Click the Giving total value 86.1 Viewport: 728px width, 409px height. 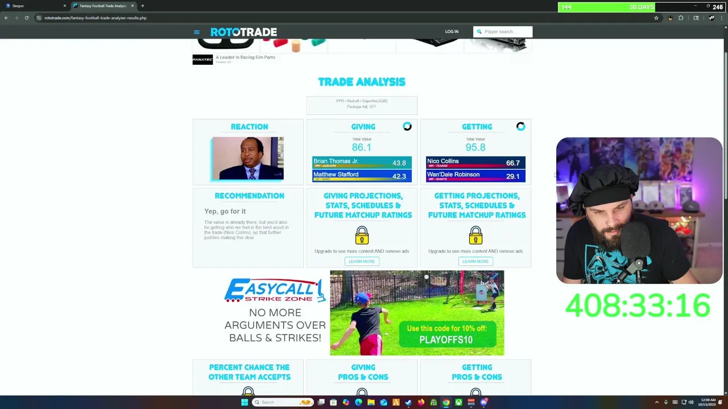pos(362,147)
